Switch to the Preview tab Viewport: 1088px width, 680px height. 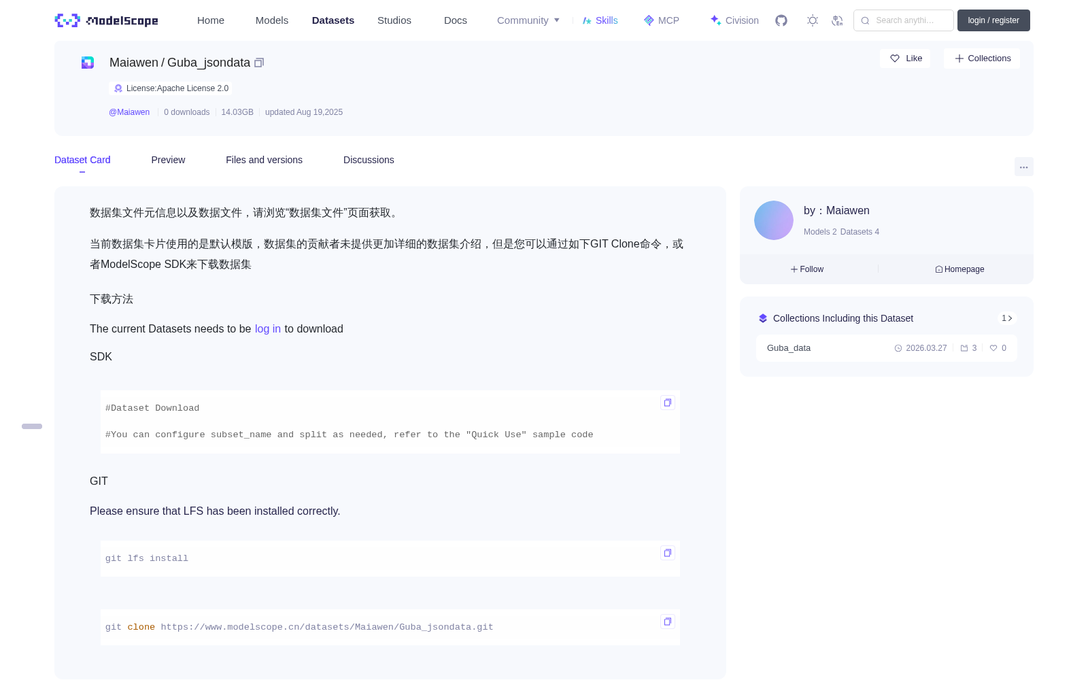168,160
